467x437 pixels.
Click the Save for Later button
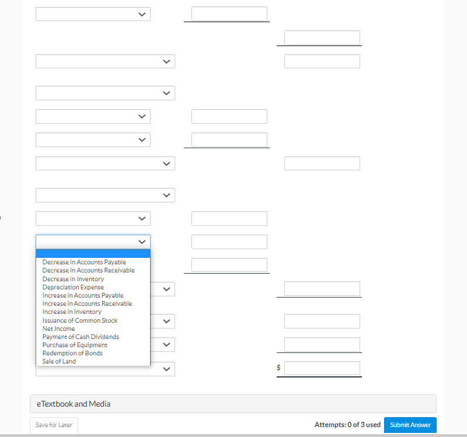(x=54, y=425)
